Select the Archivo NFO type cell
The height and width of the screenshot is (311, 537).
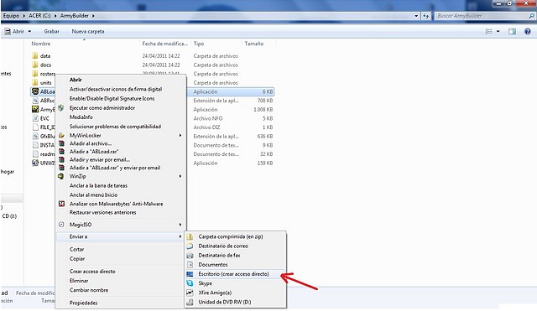coord(208,118)
